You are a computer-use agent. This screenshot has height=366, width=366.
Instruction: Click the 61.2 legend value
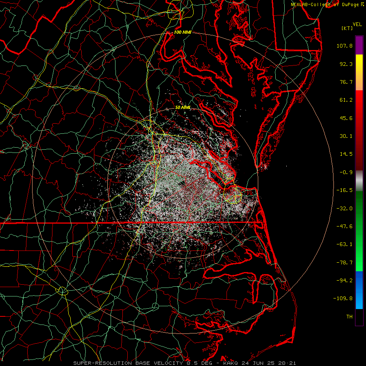(x=346, y=100)
